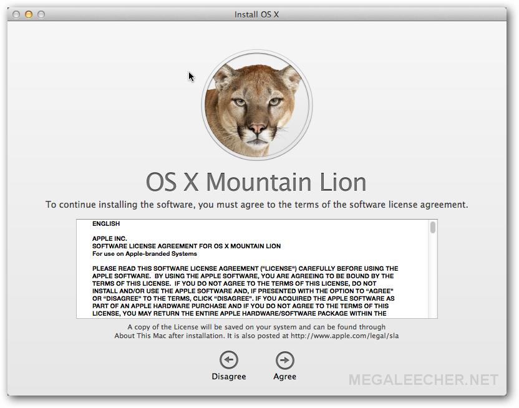519x408 pixels.
Task: Click the "Install OS X" window title
Action: coord(256,14)
